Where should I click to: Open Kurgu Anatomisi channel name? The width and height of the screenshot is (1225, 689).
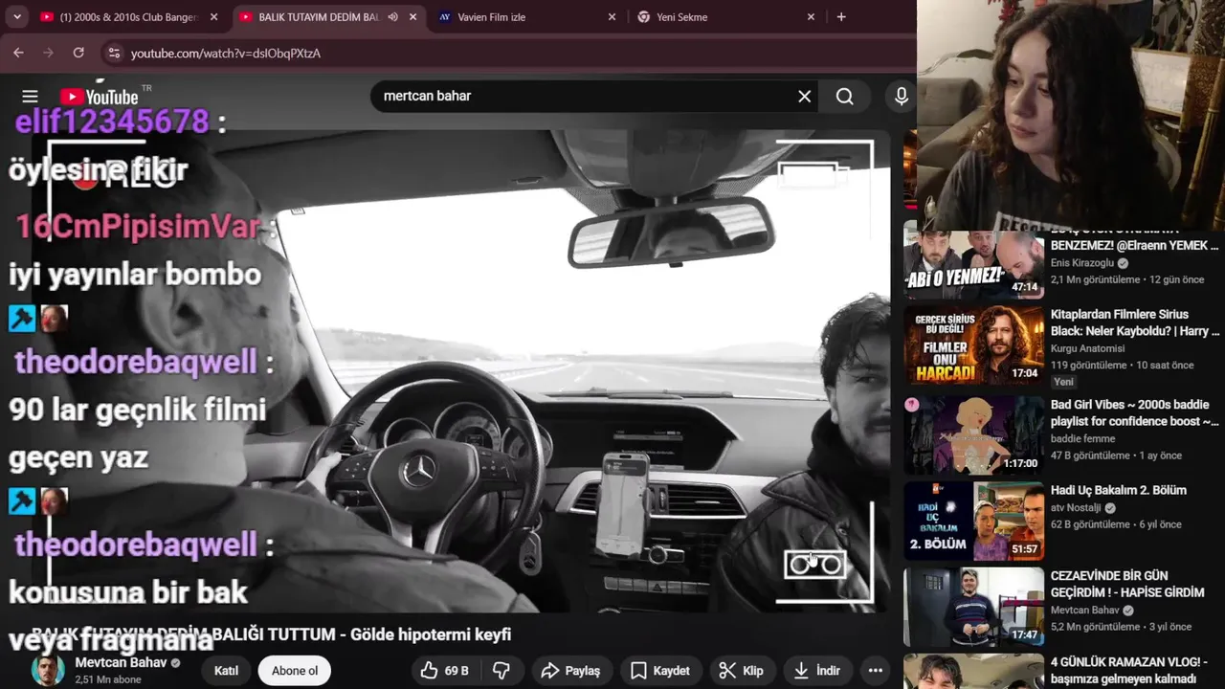1089,348
